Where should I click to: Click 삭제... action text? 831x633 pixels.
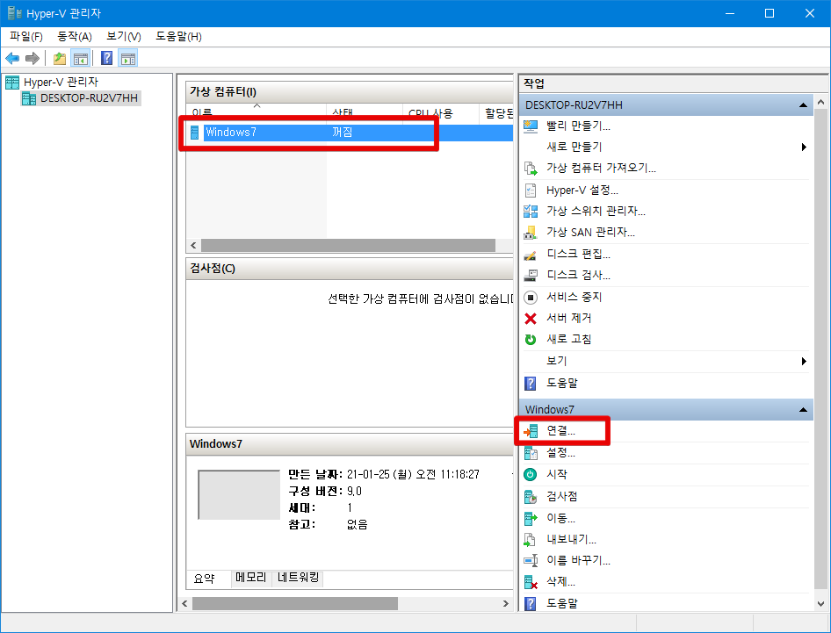coord(560,582)
